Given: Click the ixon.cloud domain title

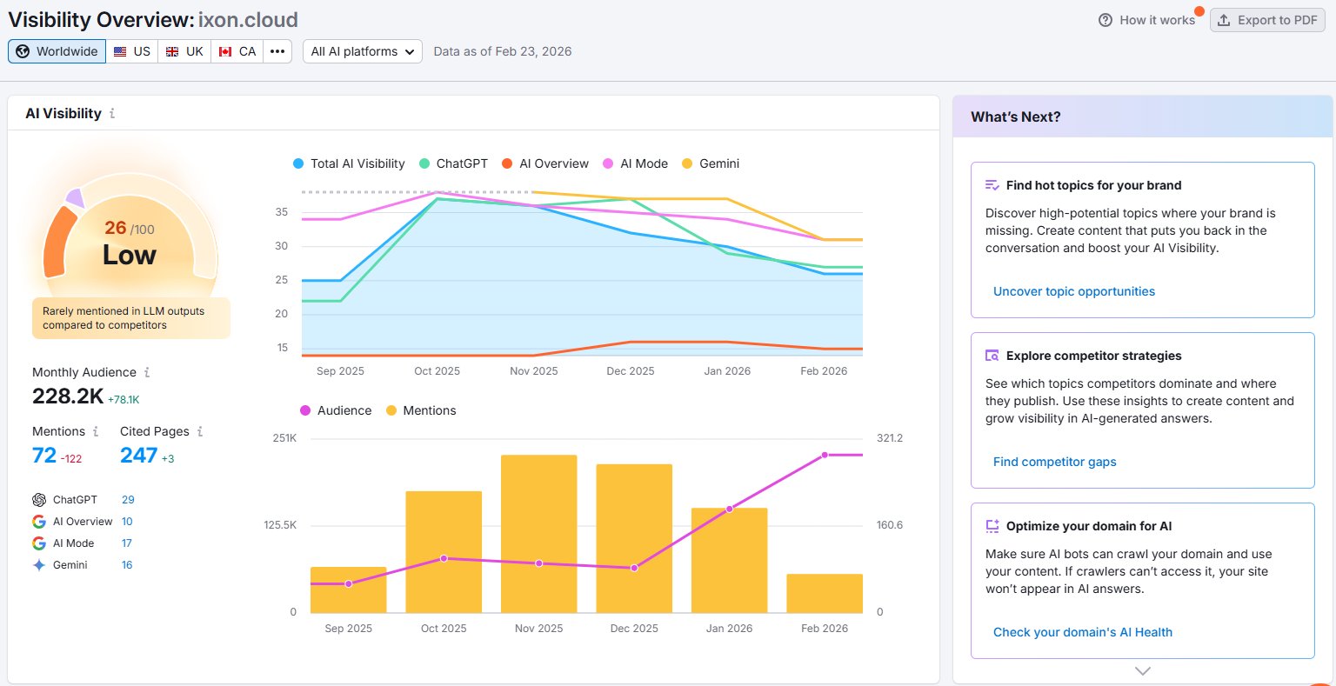Looking at the screenshot, I should pos(248,19).
